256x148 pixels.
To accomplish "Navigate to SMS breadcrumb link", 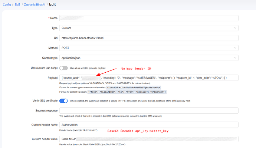I will point(17,4).
